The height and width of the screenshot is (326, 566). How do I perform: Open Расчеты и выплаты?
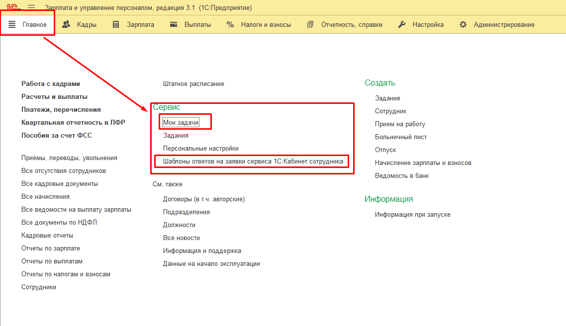click(54, 96)
